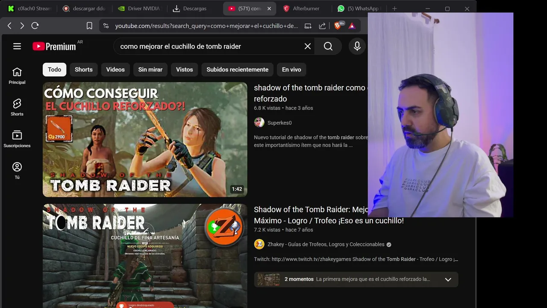547x308 pixels.
Task: Switch to descargar ddu tab
Action: coord(84,9)
